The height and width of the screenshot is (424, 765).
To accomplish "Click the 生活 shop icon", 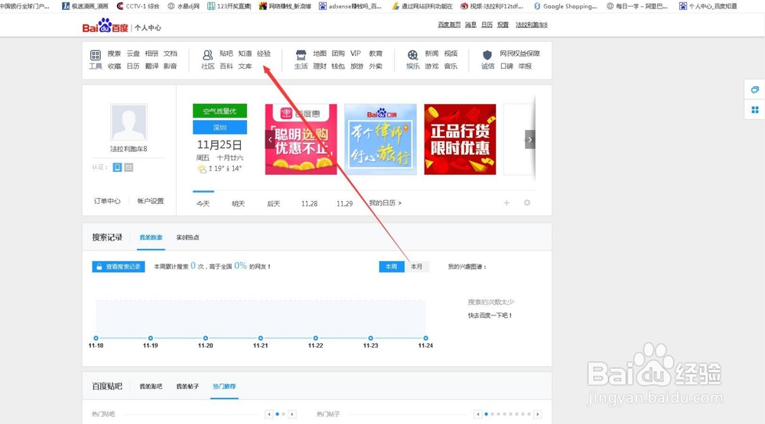I will (x=301, y=54).
